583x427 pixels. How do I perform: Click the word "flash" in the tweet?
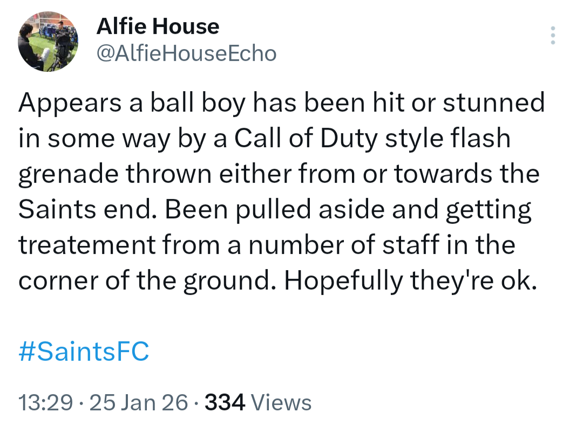[x=483, y=139]
